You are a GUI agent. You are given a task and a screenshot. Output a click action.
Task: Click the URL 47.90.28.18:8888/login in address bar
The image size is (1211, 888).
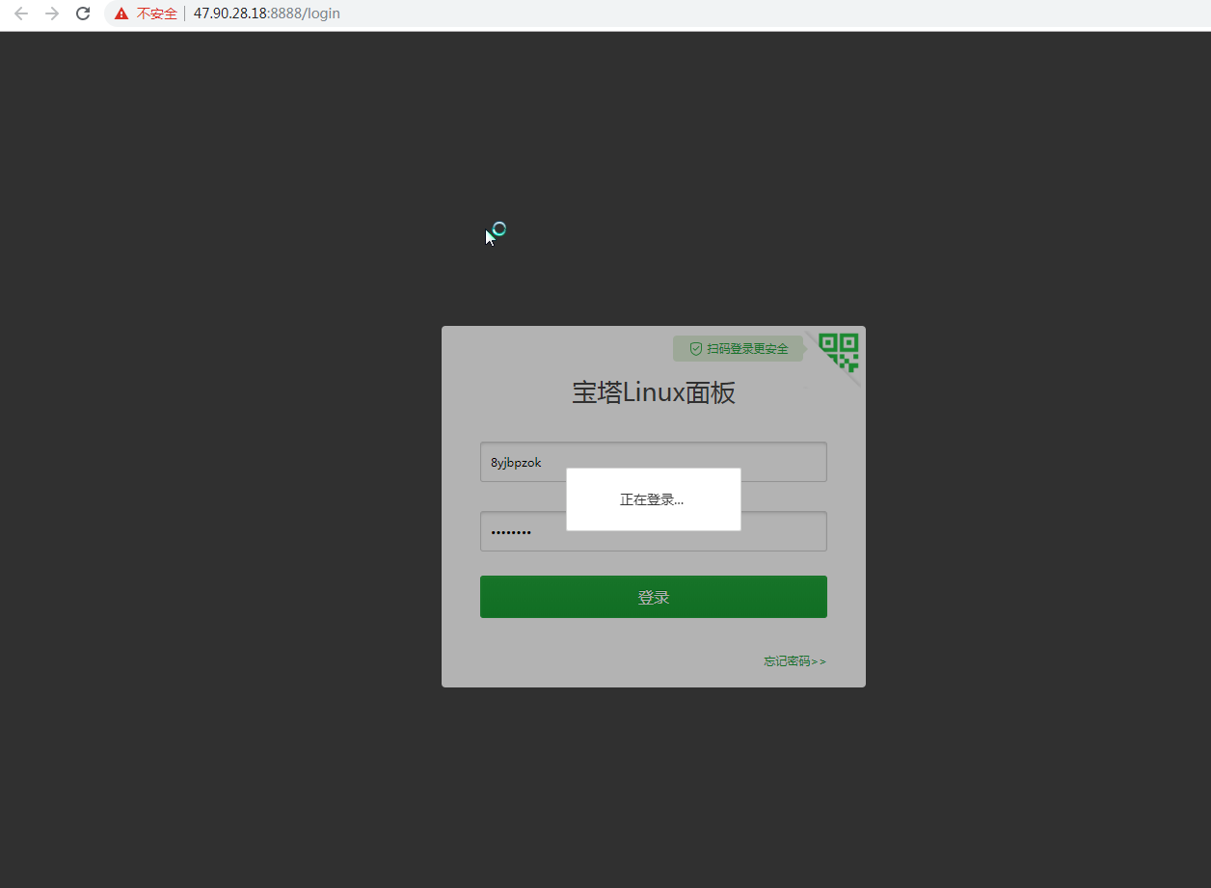266,13
